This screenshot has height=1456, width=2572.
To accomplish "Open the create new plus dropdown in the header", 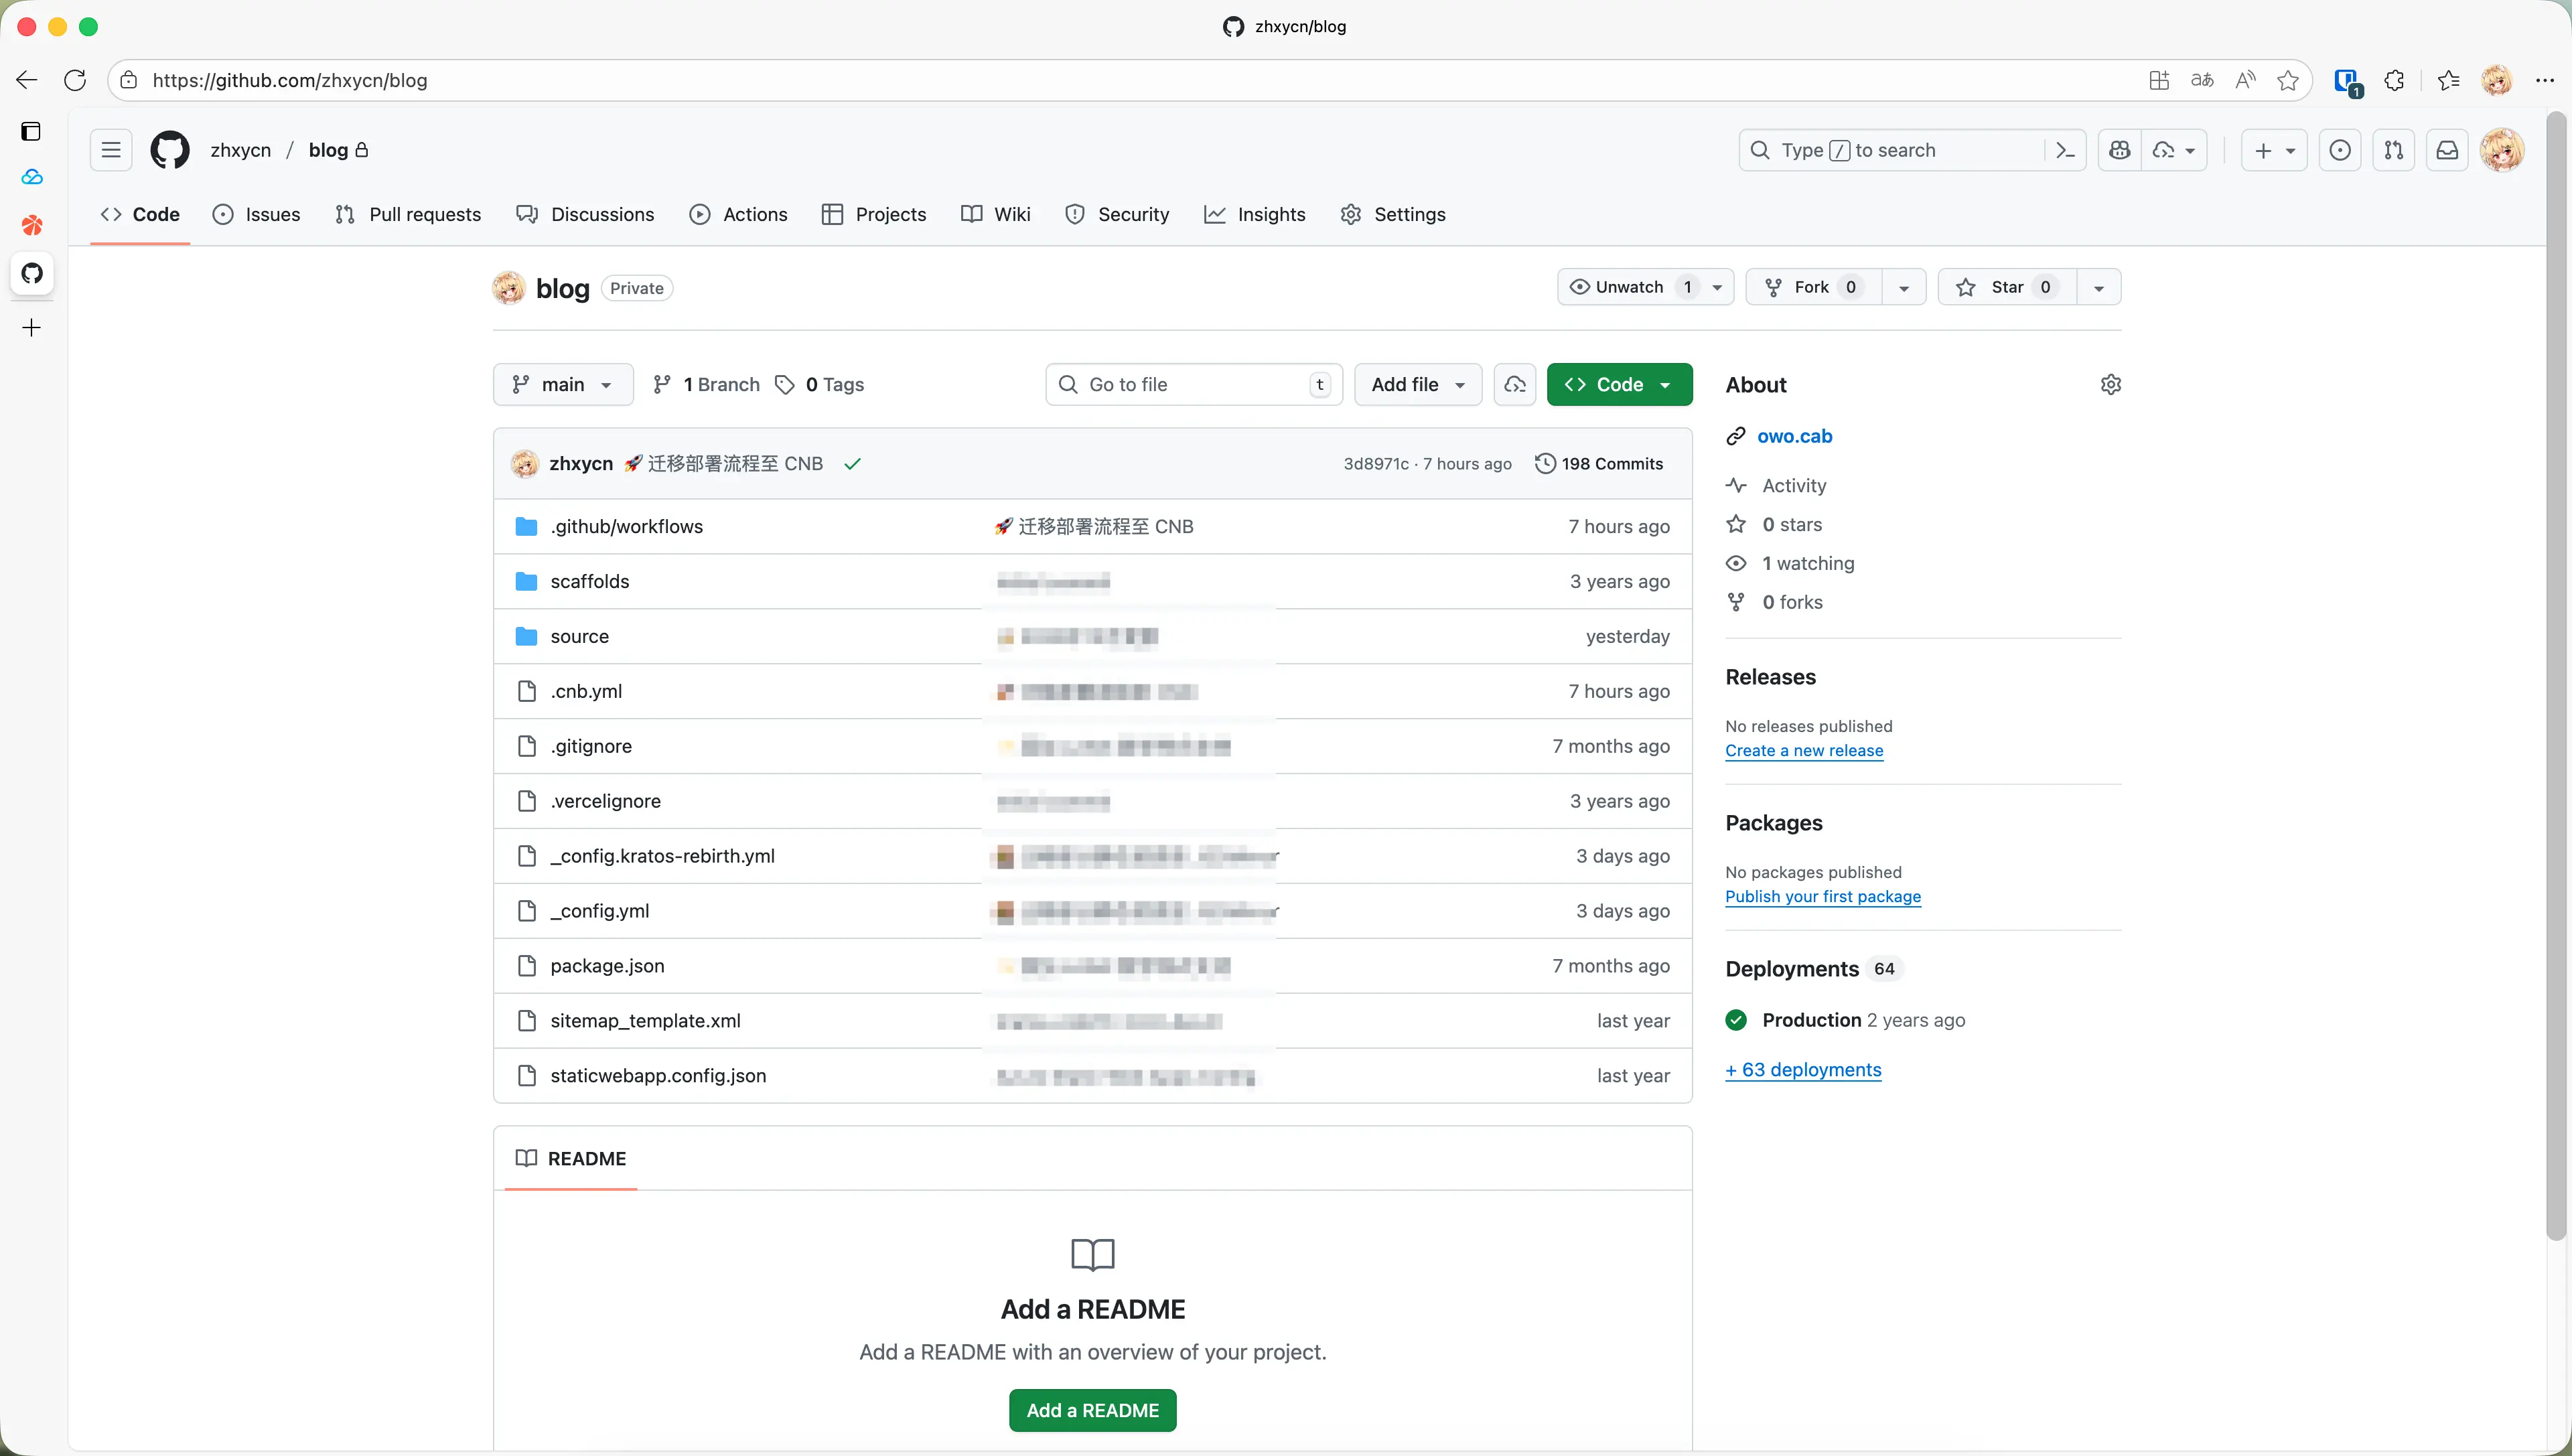I will coord(2273,150).
